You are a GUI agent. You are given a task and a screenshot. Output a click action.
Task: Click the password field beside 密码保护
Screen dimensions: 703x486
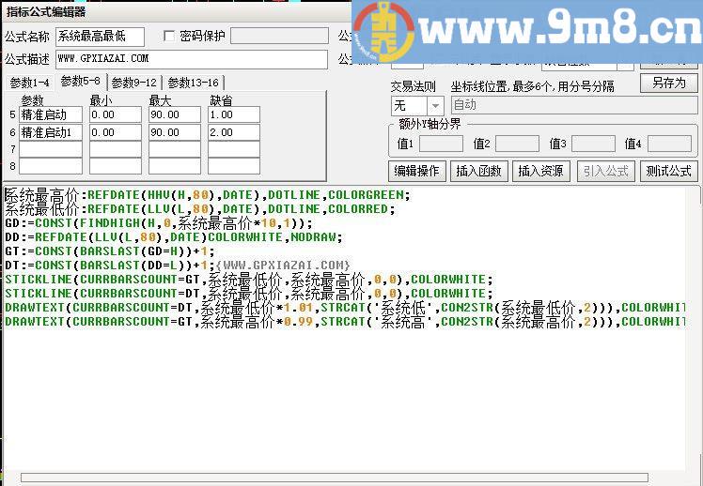[280, 37]
